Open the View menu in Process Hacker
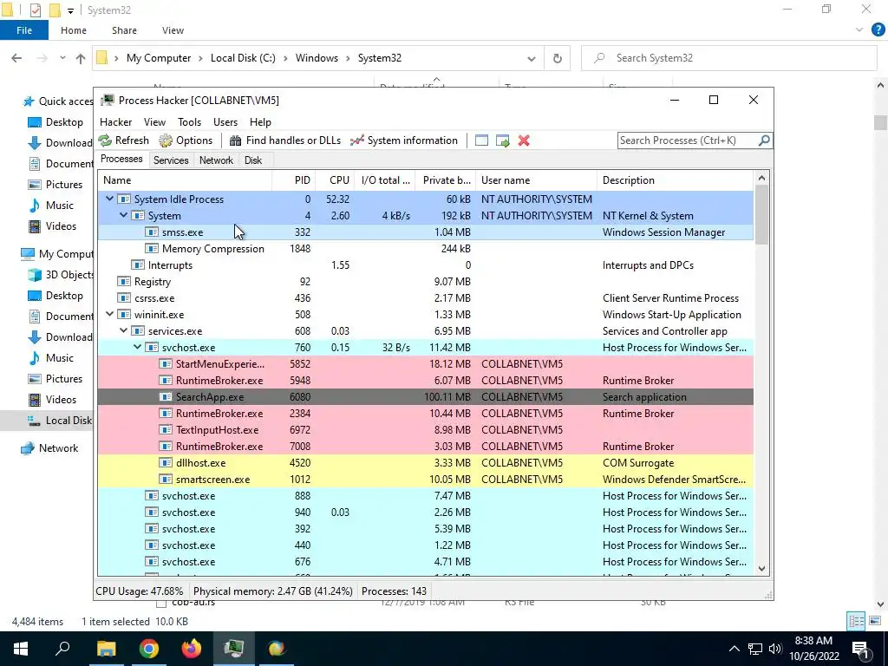 (154, 122)
